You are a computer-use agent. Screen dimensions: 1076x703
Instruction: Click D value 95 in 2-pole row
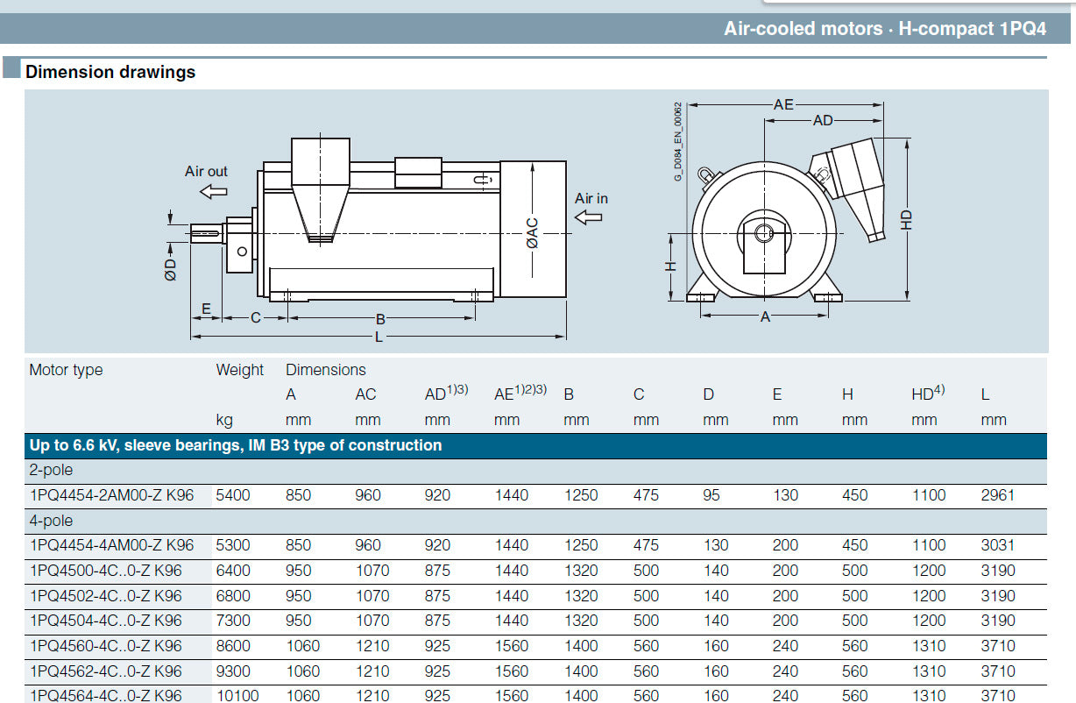point(711,495)
